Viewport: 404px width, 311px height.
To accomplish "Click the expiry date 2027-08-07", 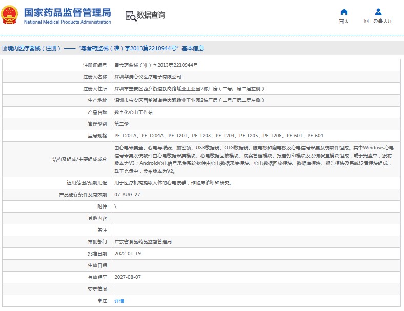I will pos(127,277).
